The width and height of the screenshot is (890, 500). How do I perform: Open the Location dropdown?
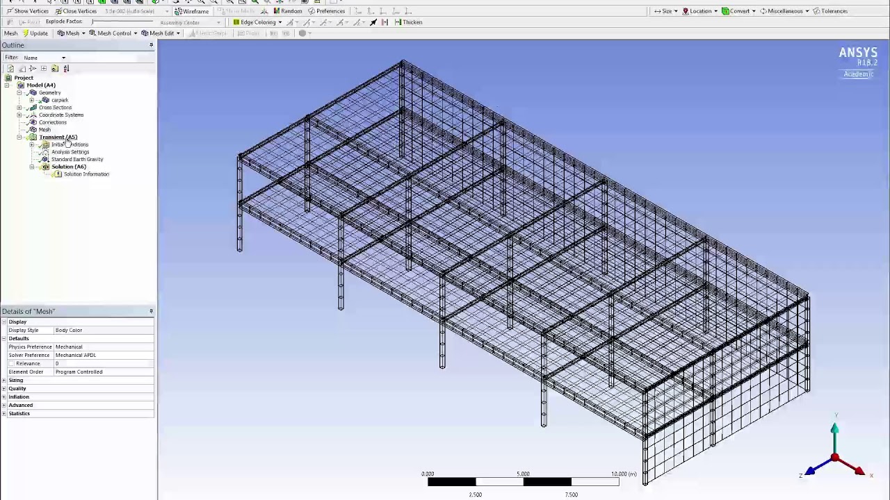click(x=699, y=11)
